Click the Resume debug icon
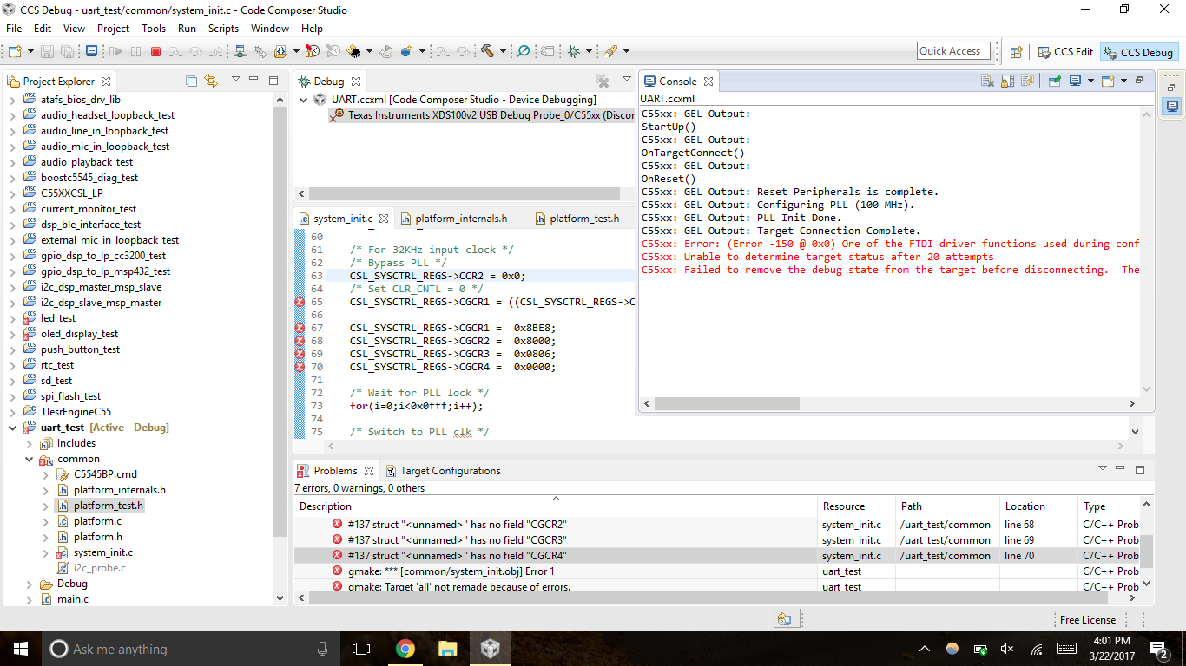The height and width of the screenshot is (666, 1186). tap(117, 50)
